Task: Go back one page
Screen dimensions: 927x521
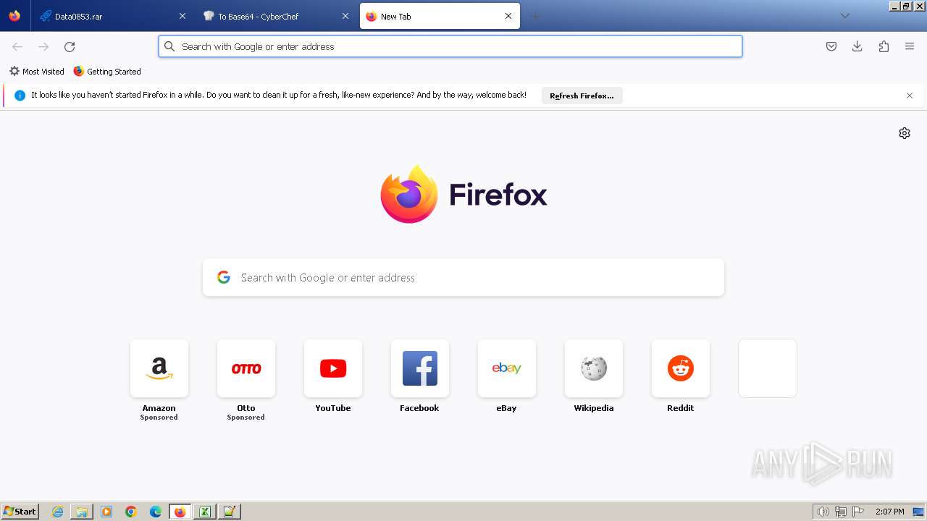Action: tap(17, 46)
